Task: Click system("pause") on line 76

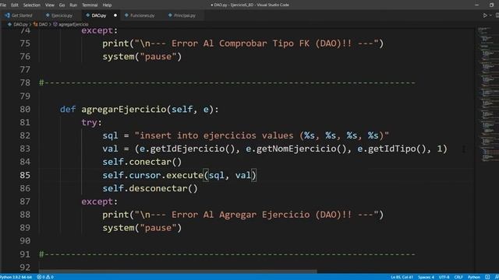Action: [142, 57]
